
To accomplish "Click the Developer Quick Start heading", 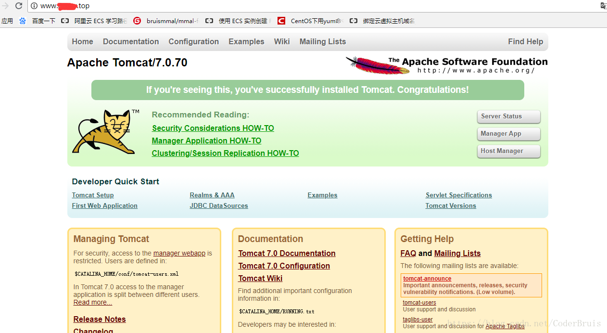I will click(x=115, y=181).
